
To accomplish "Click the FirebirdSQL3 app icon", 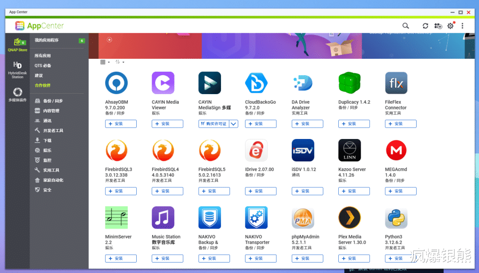I will [x=116, y=150].
